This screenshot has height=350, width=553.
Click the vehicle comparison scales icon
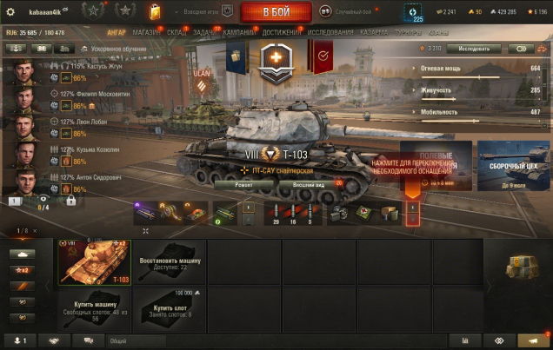pyautogui.click(x=542, y=49)
